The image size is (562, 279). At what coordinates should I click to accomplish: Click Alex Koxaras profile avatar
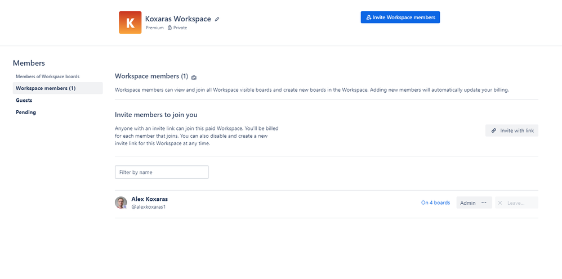click(121, 202)
